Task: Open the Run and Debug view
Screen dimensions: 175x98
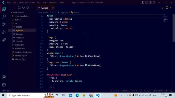Action: 4,32
